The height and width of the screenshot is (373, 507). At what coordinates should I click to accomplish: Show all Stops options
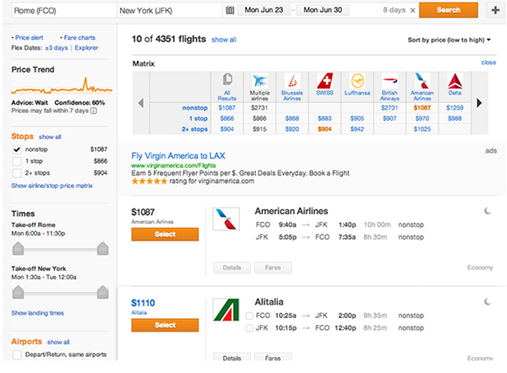(50, 137)
